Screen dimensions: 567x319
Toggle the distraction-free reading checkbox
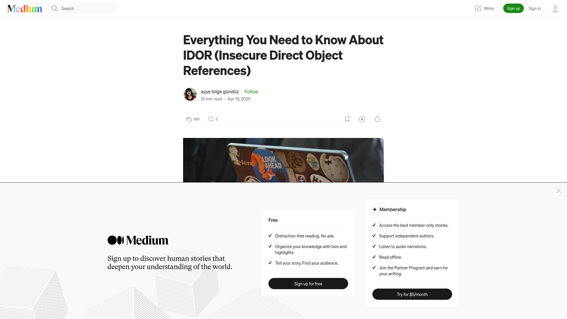(270, 236)
